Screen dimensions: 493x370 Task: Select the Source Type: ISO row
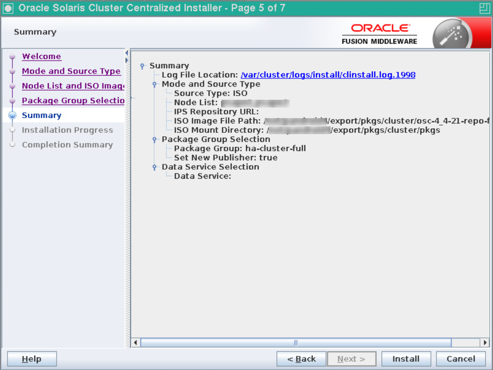[x=211, y=93]
